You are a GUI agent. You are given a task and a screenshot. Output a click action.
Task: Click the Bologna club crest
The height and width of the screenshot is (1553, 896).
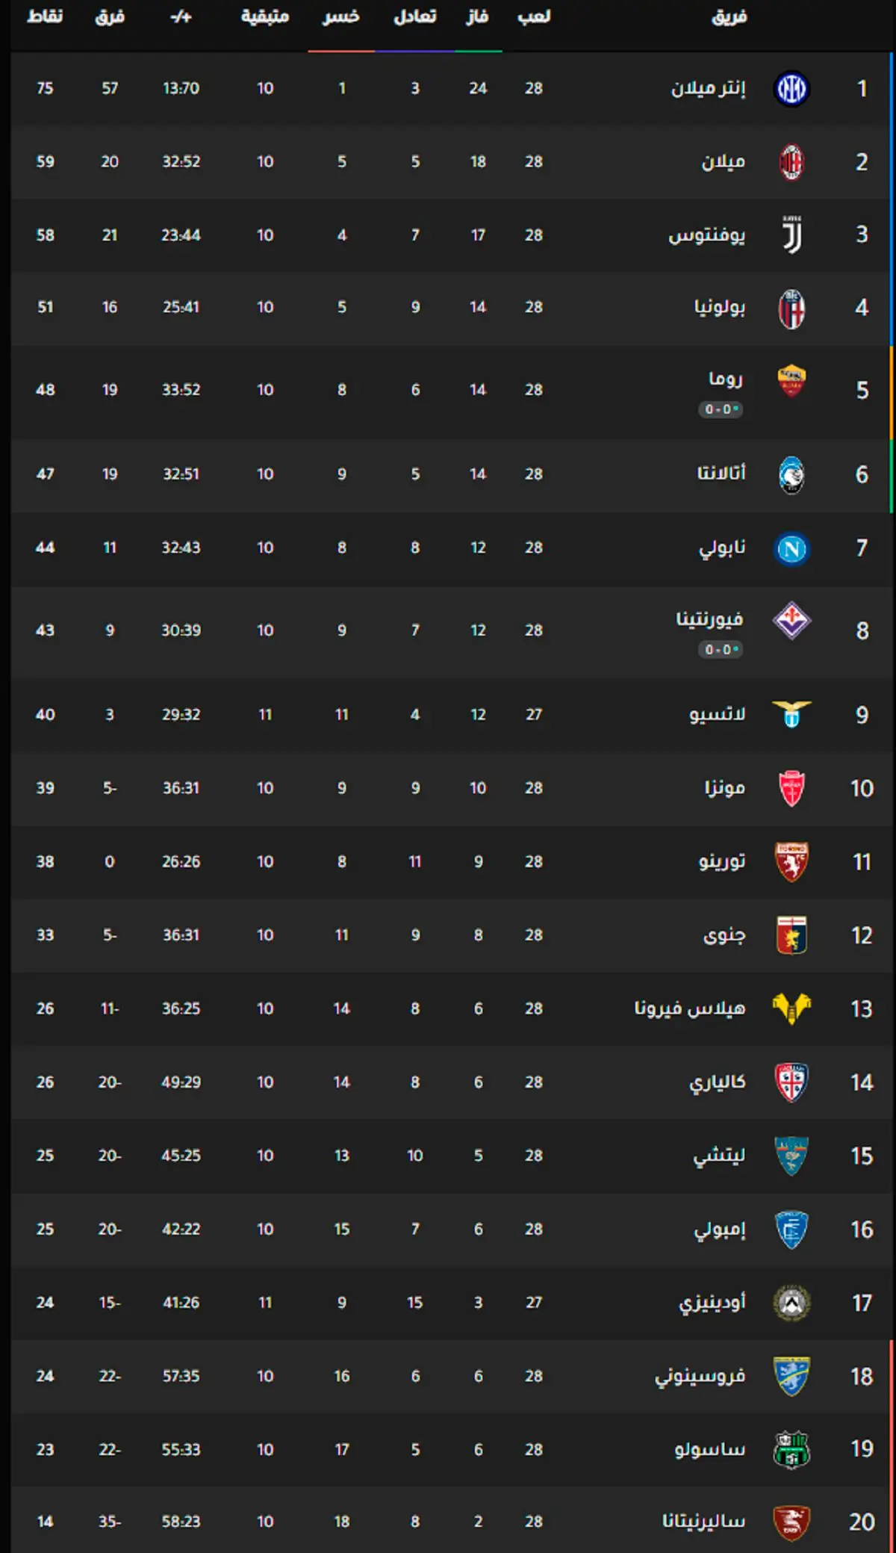[791, 309]
